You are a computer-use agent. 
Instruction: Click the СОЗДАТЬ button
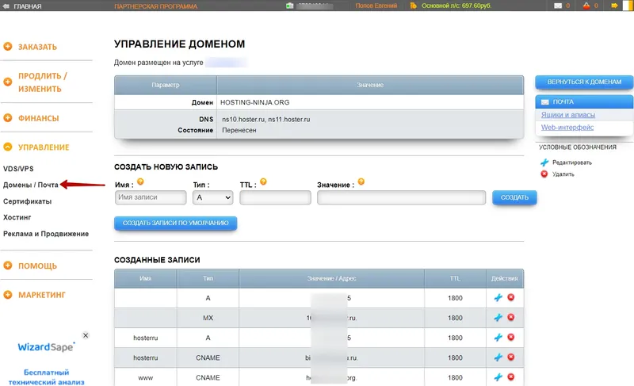pyautogui.click(x=514, y=197)
